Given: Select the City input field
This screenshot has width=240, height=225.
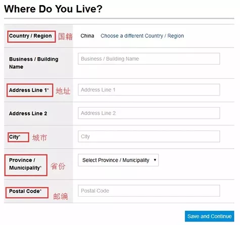Looking at the screenshot, I should 149,137.
